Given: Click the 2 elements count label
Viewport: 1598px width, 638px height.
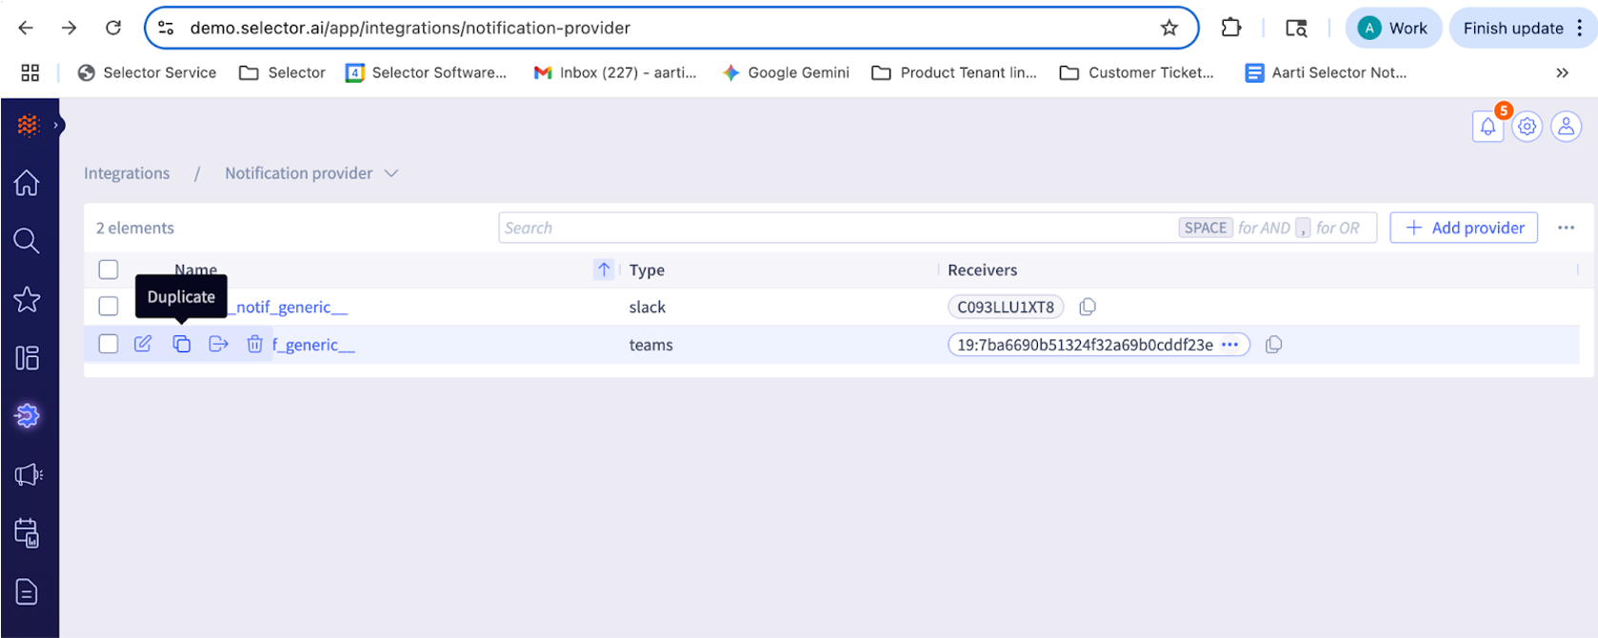Looking at the screenshot, I should [135, 228].
